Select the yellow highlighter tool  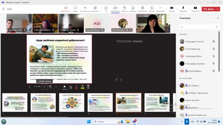(82, 87)
